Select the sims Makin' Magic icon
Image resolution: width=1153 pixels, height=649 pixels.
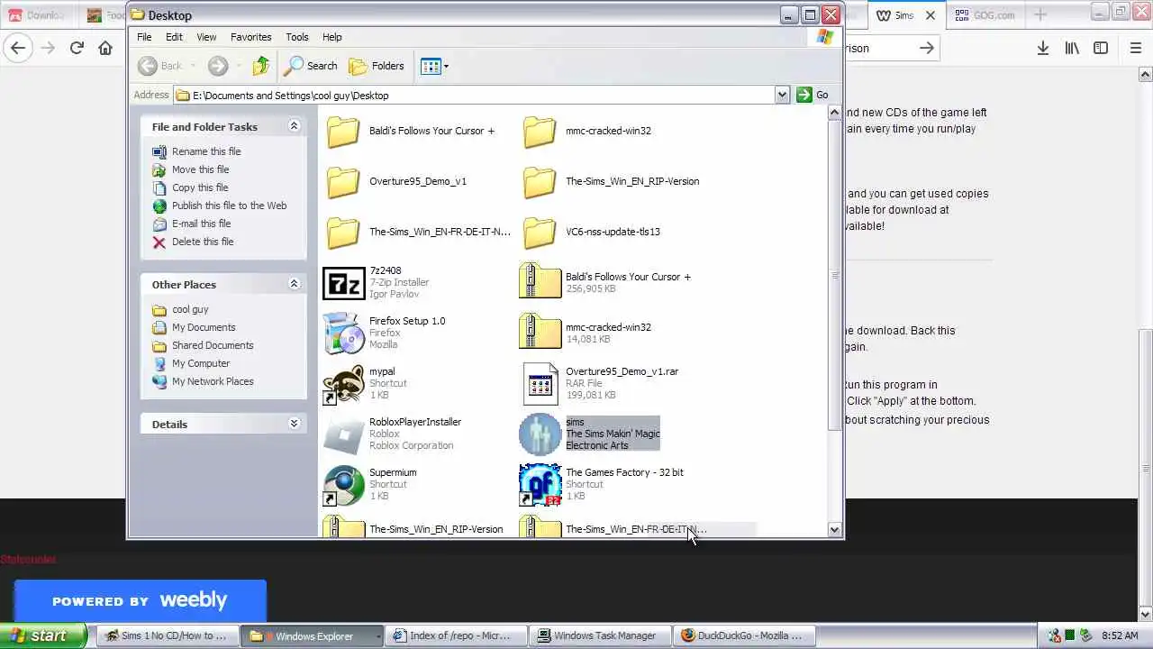(x=540, y=434)
